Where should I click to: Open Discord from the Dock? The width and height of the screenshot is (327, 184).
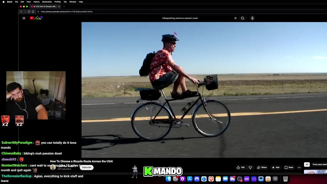232,179
